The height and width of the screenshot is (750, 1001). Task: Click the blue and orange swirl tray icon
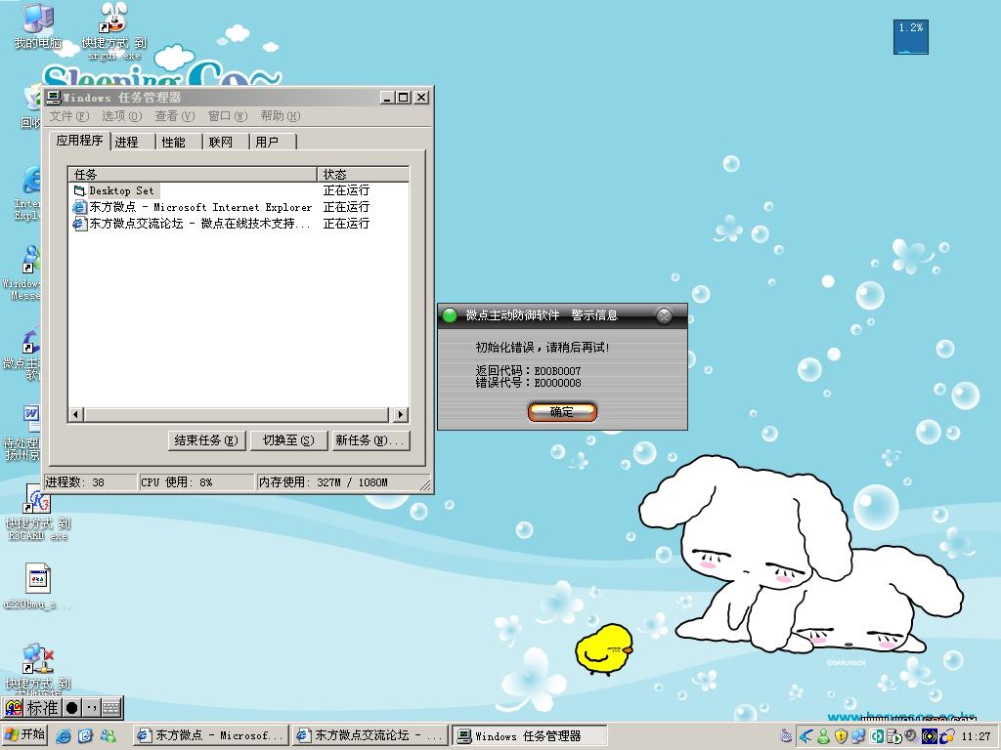pyautogui.click(x=946, y=736)
